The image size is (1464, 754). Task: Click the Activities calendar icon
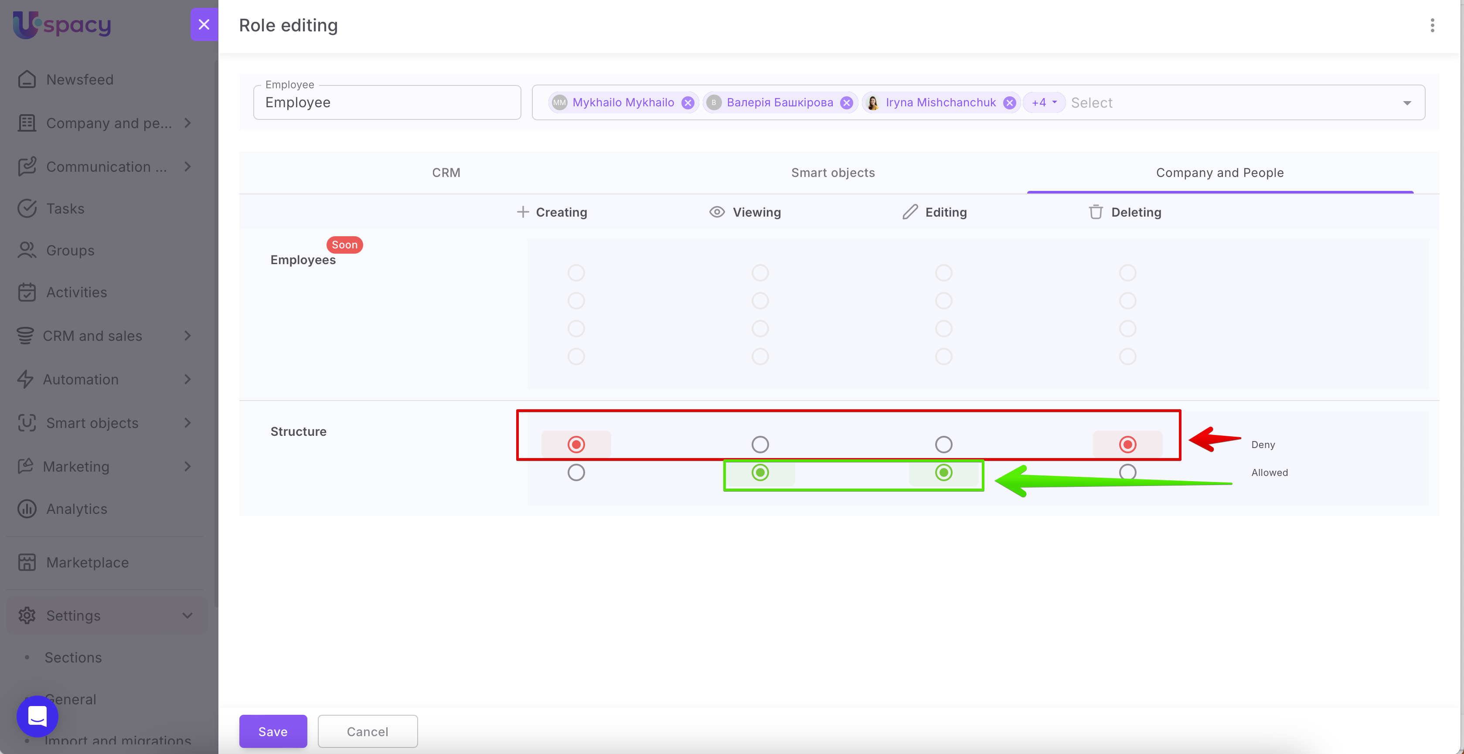pos(27,292)
